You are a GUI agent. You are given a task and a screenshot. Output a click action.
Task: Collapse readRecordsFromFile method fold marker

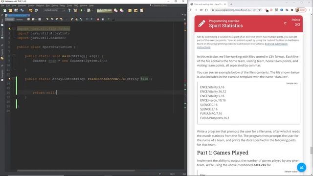pyautogui.click(x=14, y=79)
